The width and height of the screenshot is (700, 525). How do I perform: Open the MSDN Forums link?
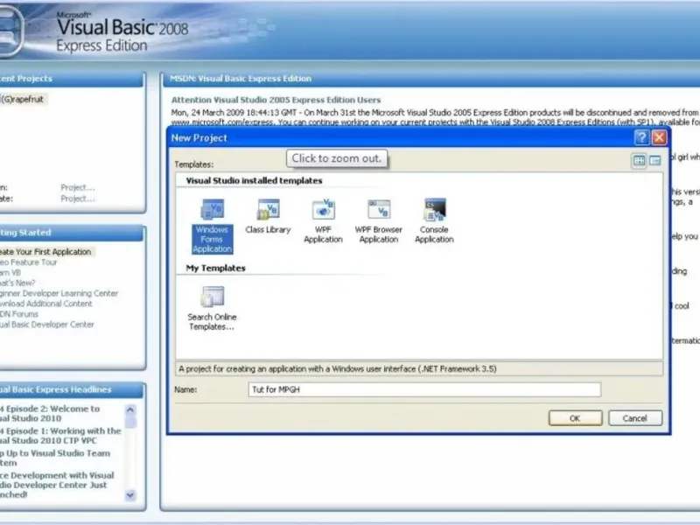point(19,314)
